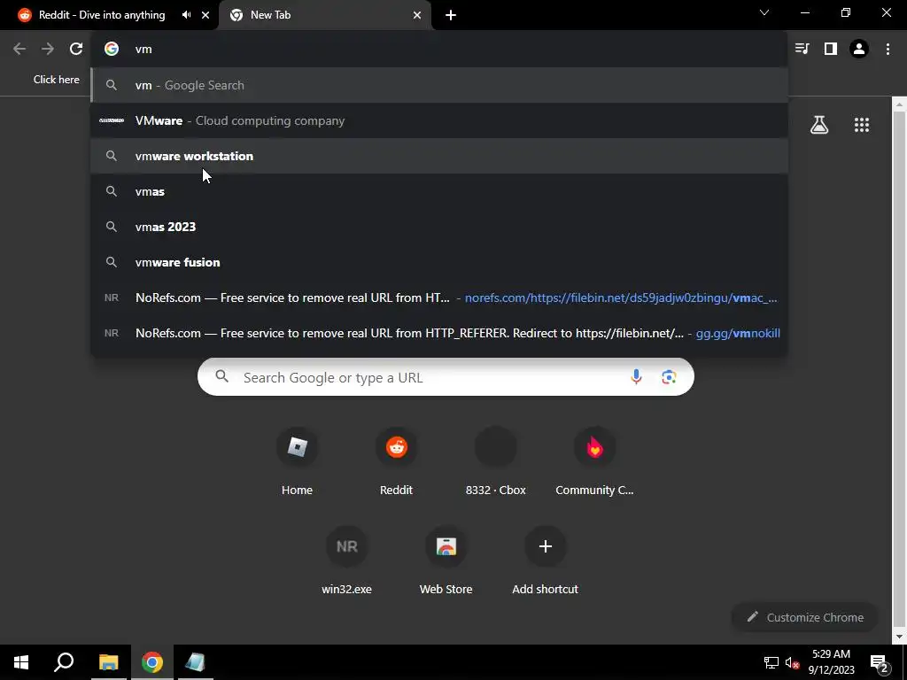Click the muted volume tray icon
This screenshot has width=907, height=680.
tap(792, 662)
